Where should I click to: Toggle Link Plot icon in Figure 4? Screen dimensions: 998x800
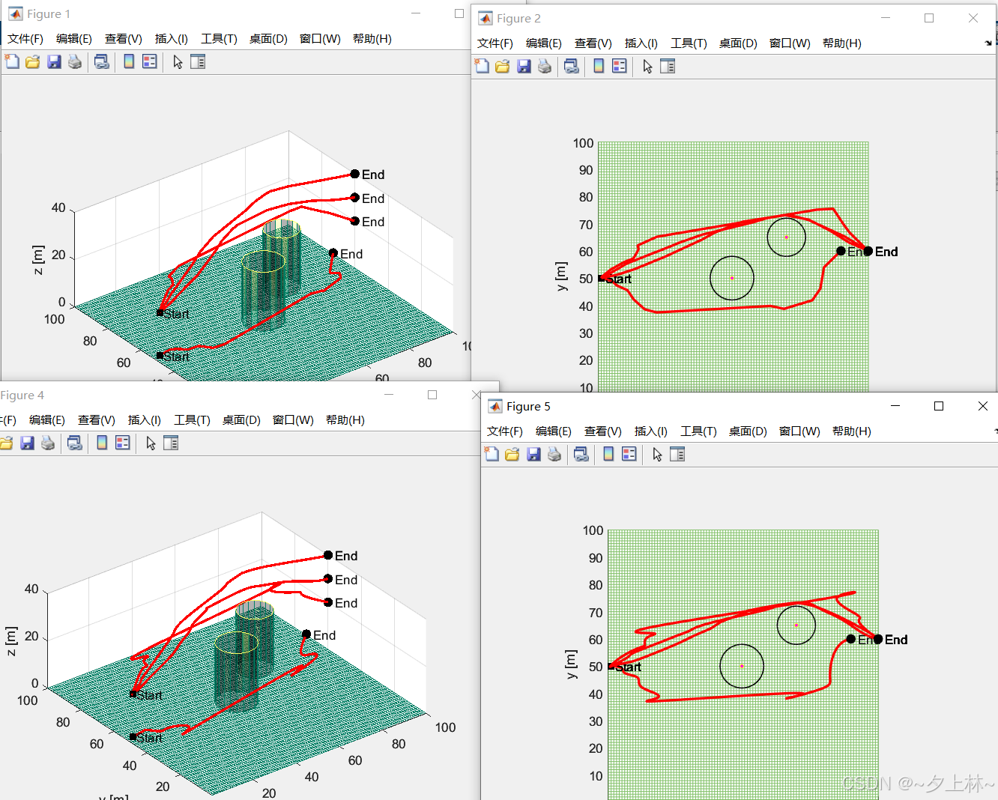(75, 443)
